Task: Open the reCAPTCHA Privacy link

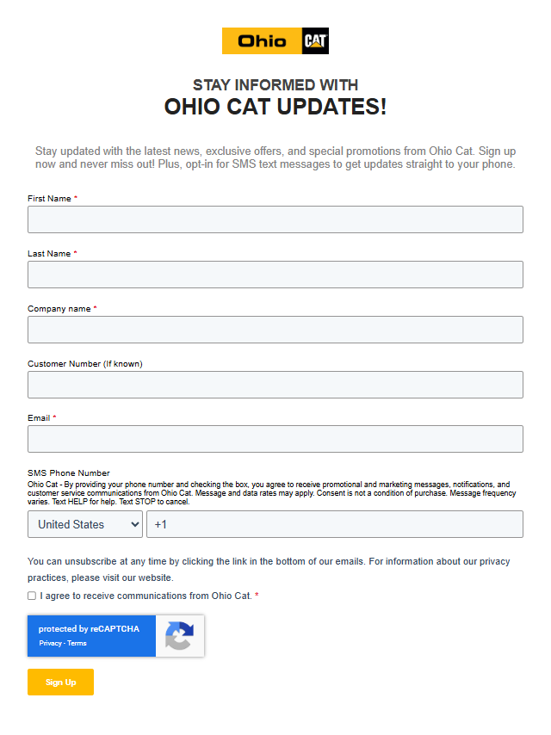Action: [x=50, y=644]
